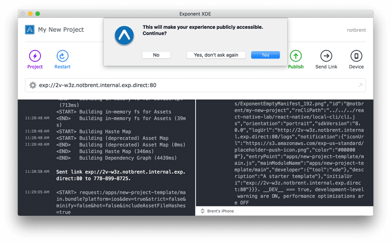
Task: Choose "Yes, don't ask again" button
Action: pos(216,55)
